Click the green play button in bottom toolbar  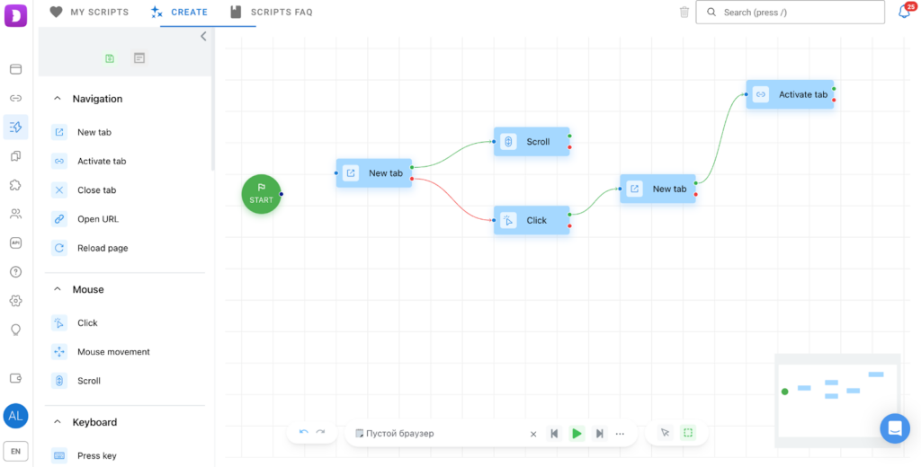click(577, 434)
